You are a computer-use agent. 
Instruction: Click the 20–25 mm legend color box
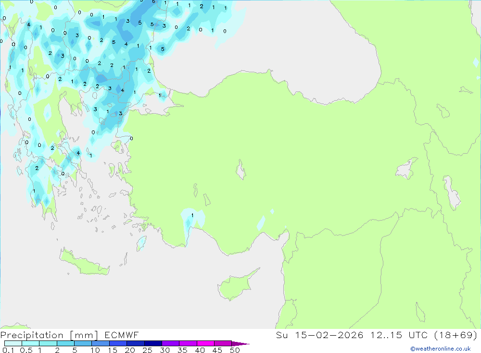click(x=136, y=343)
